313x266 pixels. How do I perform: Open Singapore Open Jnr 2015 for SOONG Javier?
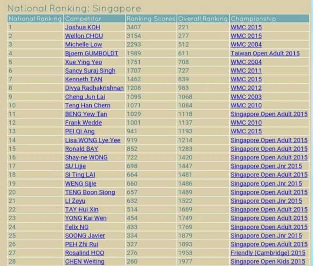pos(266,235)
